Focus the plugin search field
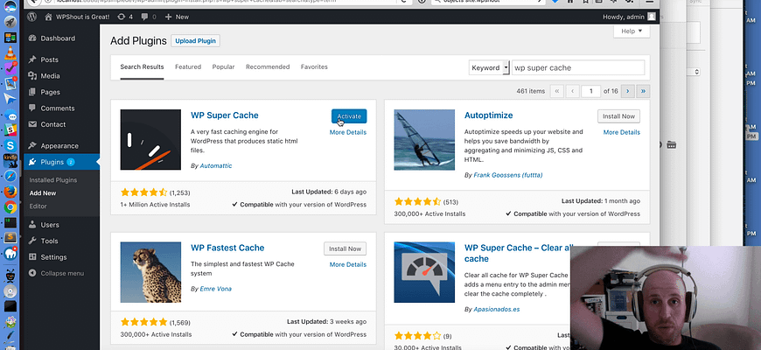Viewport: 761px width, 350px height. pyautogui.click(x=578, y=68)
